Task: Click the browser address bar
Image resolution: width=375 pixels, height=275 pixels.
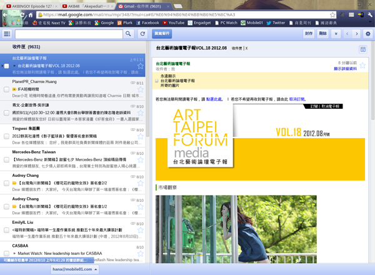Action: point(186,15)
